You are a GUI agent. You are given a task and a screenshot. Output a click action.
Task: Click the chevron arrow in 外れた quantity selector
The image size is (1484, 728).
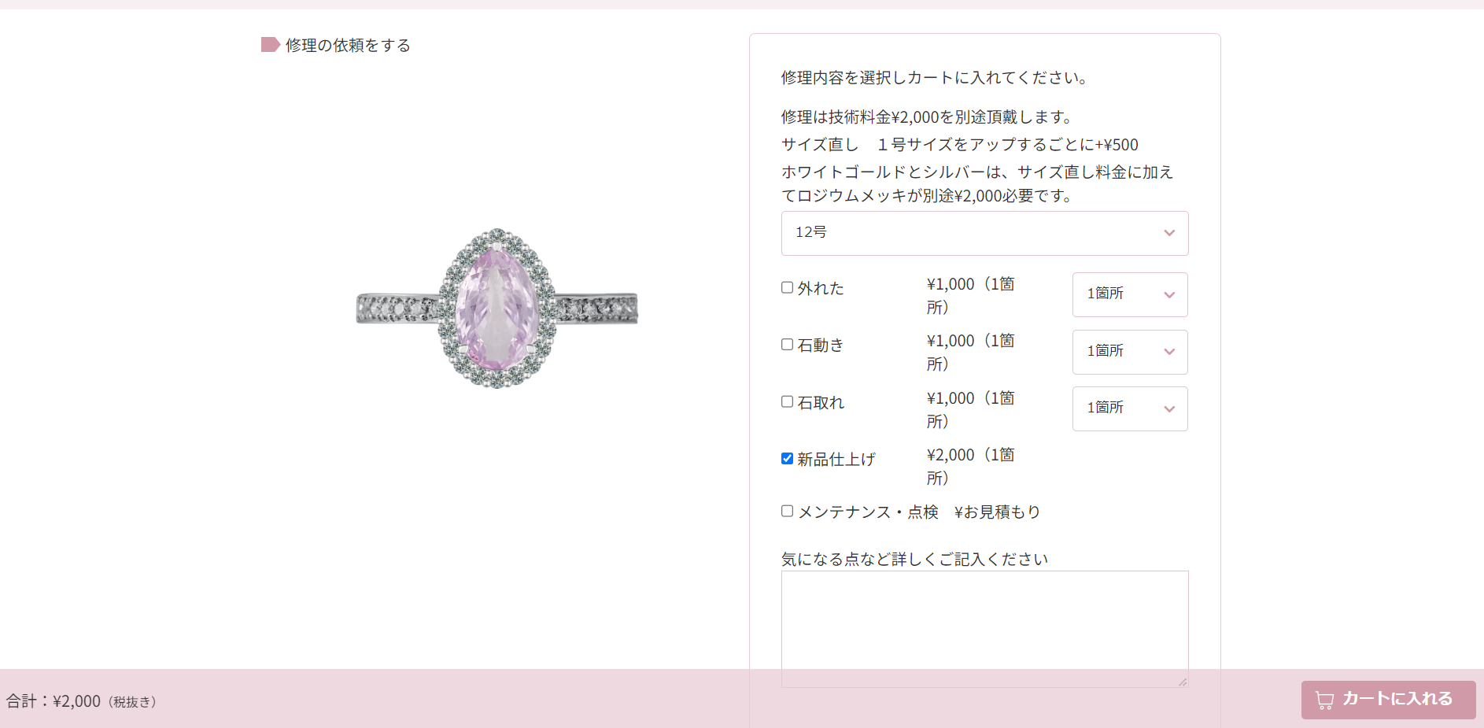1169,295
